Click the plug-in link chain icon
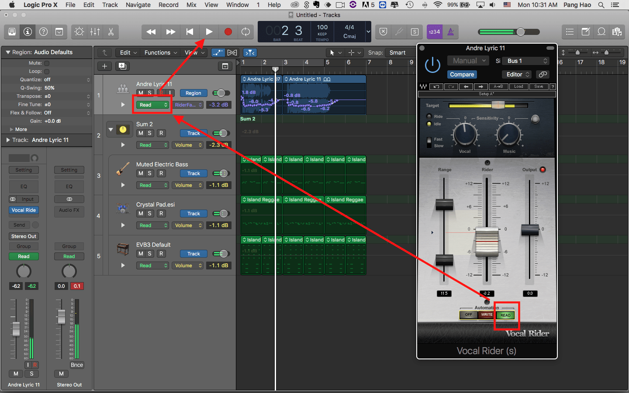The image size is (629, 393). [x=543, y=75]
